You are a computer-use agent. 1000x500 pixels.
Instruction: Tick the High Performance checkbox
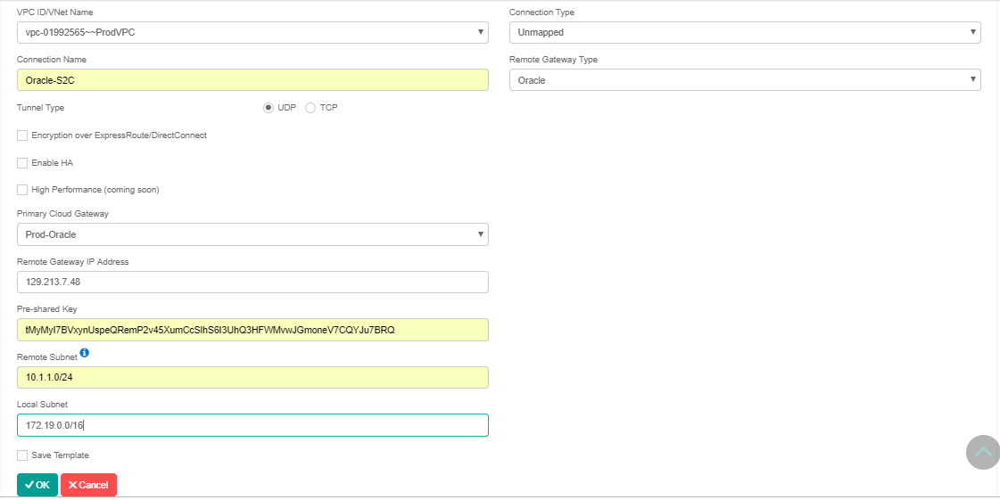click(x=22, y=190)
